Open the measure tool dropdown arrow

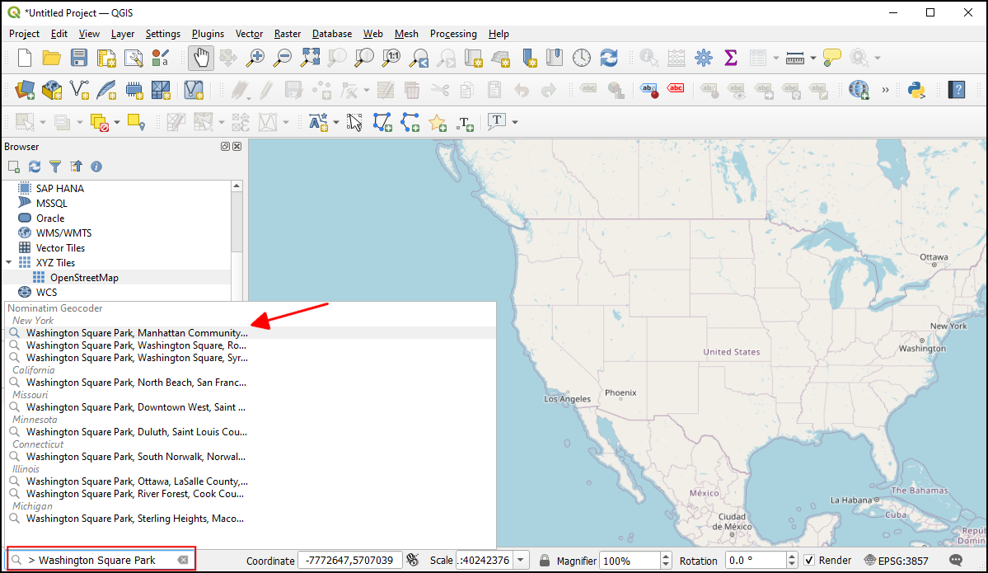(x=813, y=58)
